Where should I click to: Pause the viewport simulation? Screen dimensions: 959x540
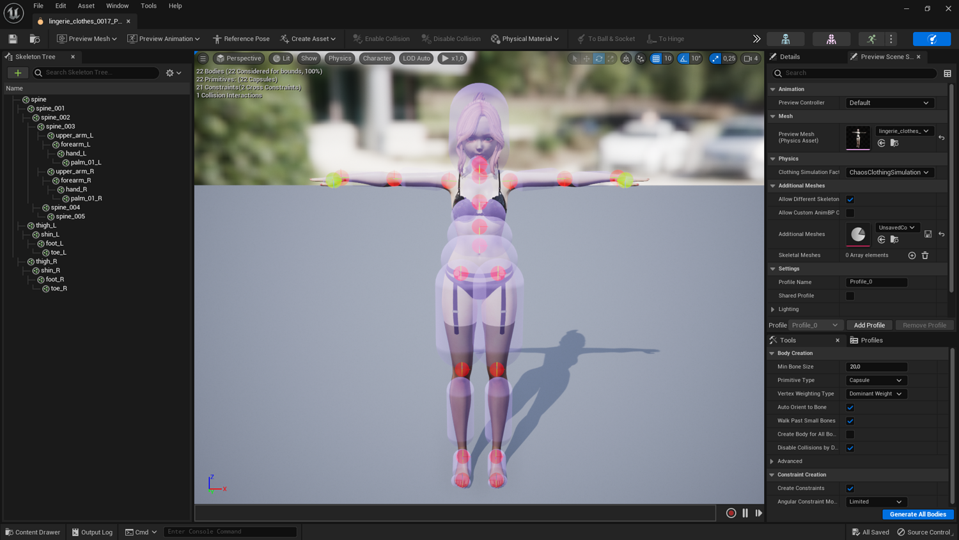[x=745, y=513]
